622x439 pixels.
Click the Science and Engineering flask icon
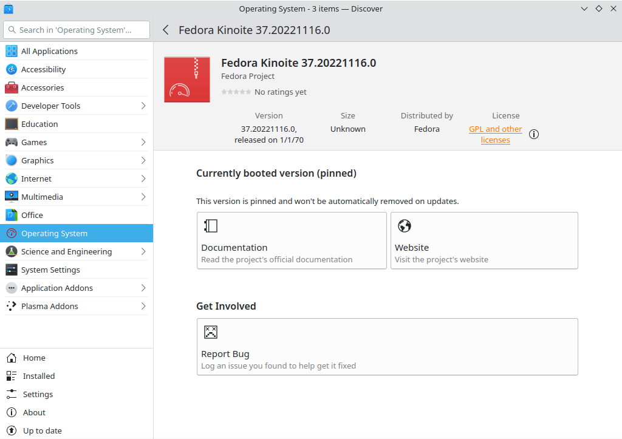[x=12, y=251]
